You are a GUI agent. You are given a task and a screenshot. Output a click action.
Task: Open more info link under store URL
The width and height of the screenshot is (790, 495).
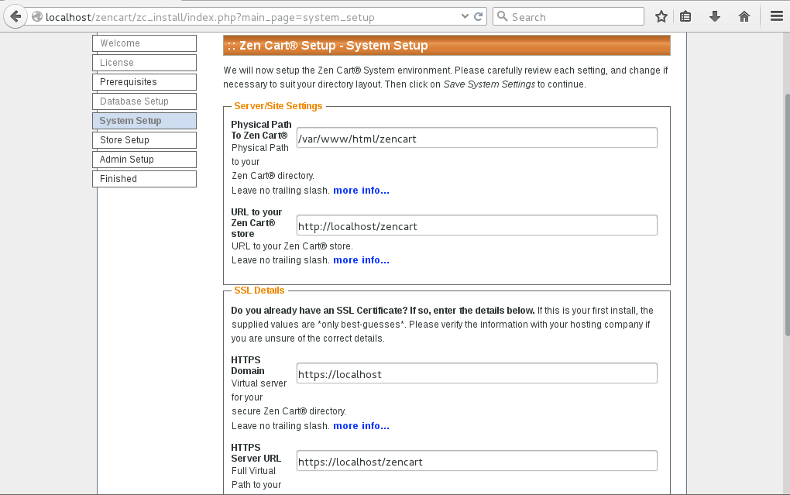pos(361,260)
